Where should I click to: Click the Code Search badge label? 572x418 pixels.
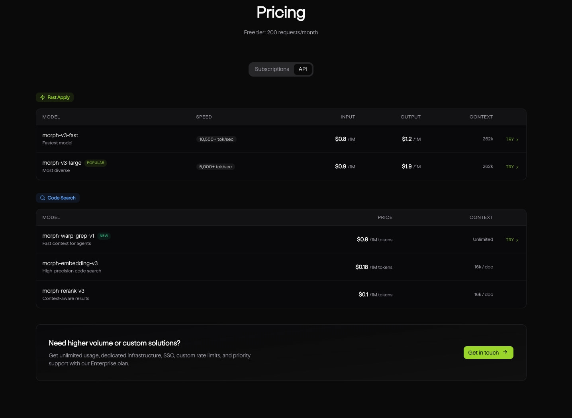pyautogui.click(x=61, y=198)
